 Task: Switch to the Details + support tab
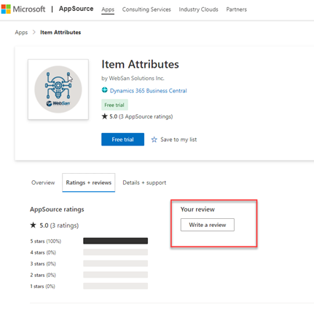pos(144,182)
